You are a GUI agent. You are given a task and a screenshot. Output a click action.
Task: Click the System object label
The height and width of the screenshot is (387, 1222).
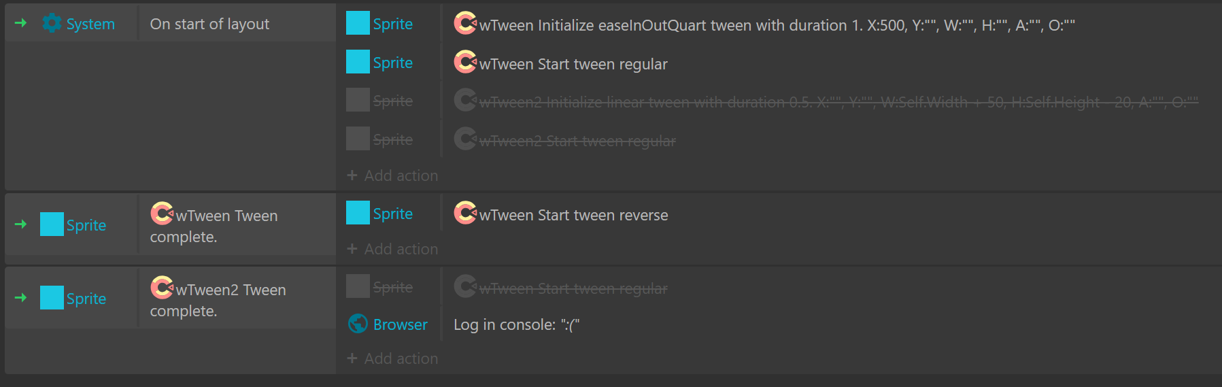pyautogui.click(x=90, y=24)
